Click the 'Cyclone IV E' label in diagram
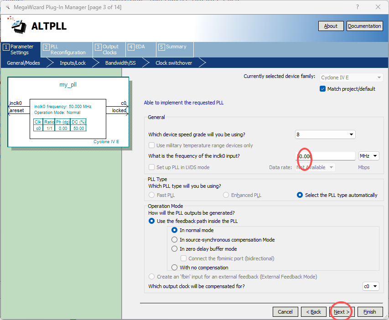The height and width of the screenshot is (320, 389). (106, 142)
